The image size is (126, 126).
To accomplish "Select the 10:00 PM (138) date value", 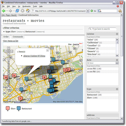I will (94, 69).
